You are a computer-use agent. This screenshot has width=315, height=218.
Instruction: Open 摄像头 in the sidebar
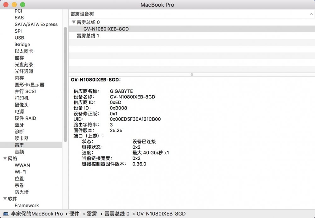[22, 105]
